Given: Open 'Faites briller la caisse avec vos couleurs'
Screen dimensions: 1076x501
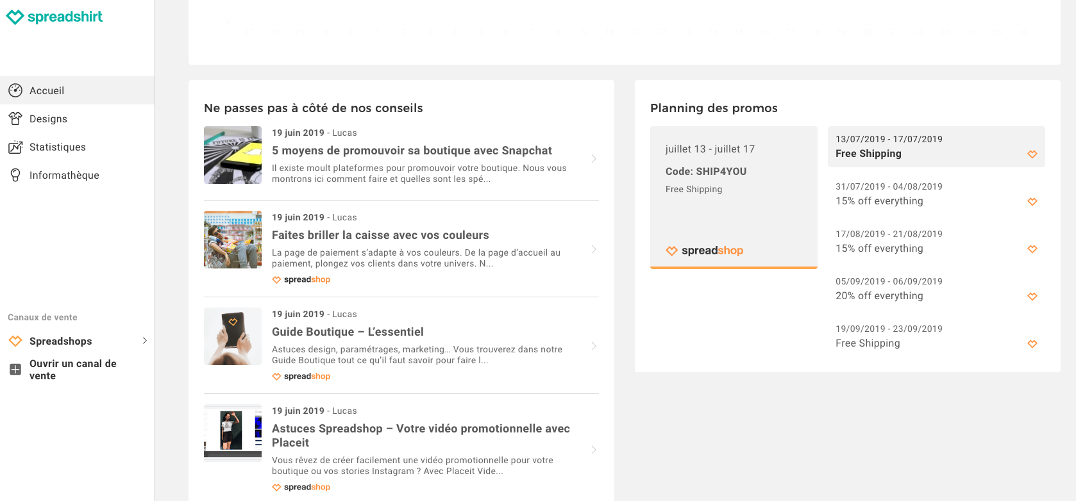Looking at the screenshot, I should (x=380, y=235).
